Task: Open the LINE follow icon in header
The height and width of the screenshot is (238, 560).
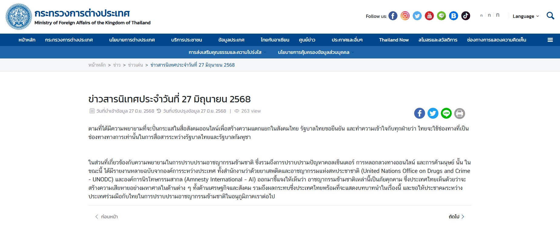Action: point(441,16)
